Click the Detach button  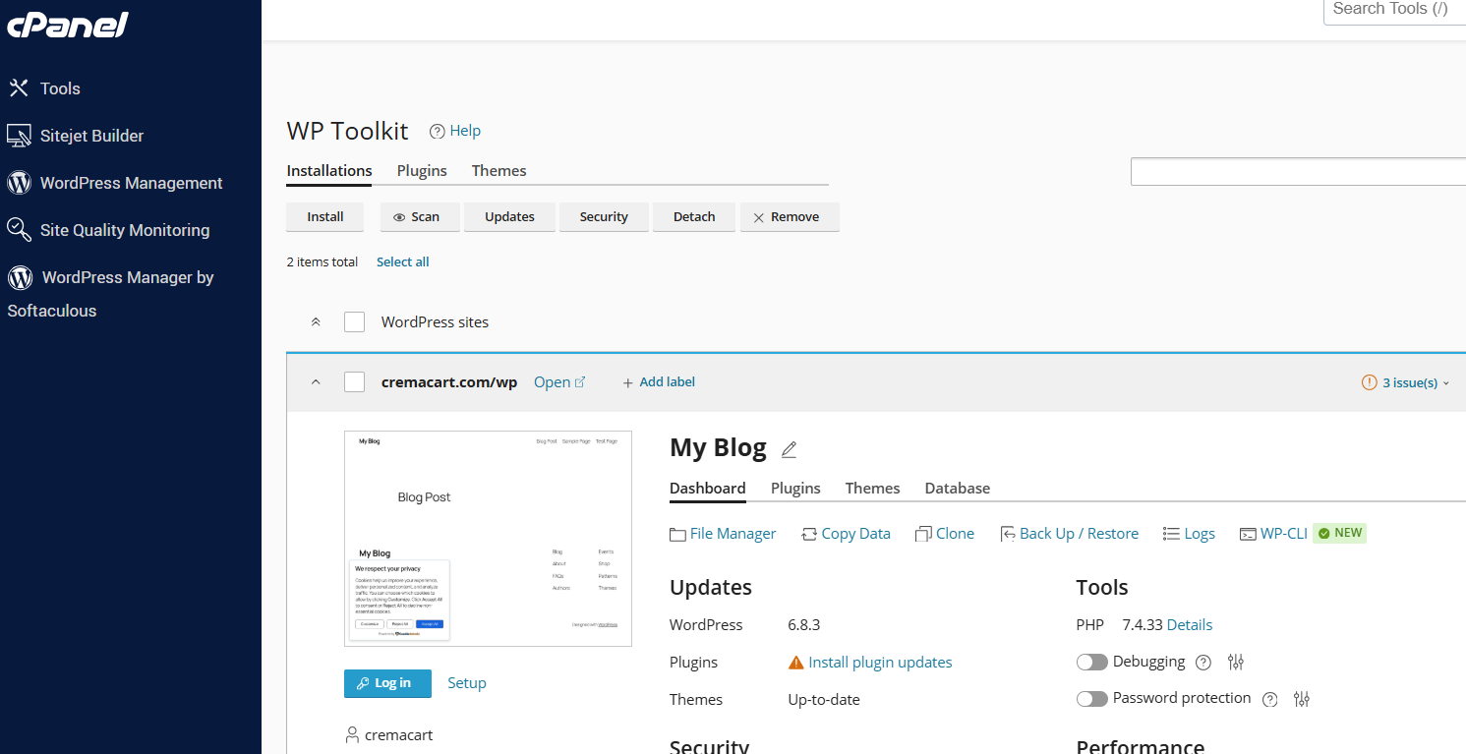694,217
